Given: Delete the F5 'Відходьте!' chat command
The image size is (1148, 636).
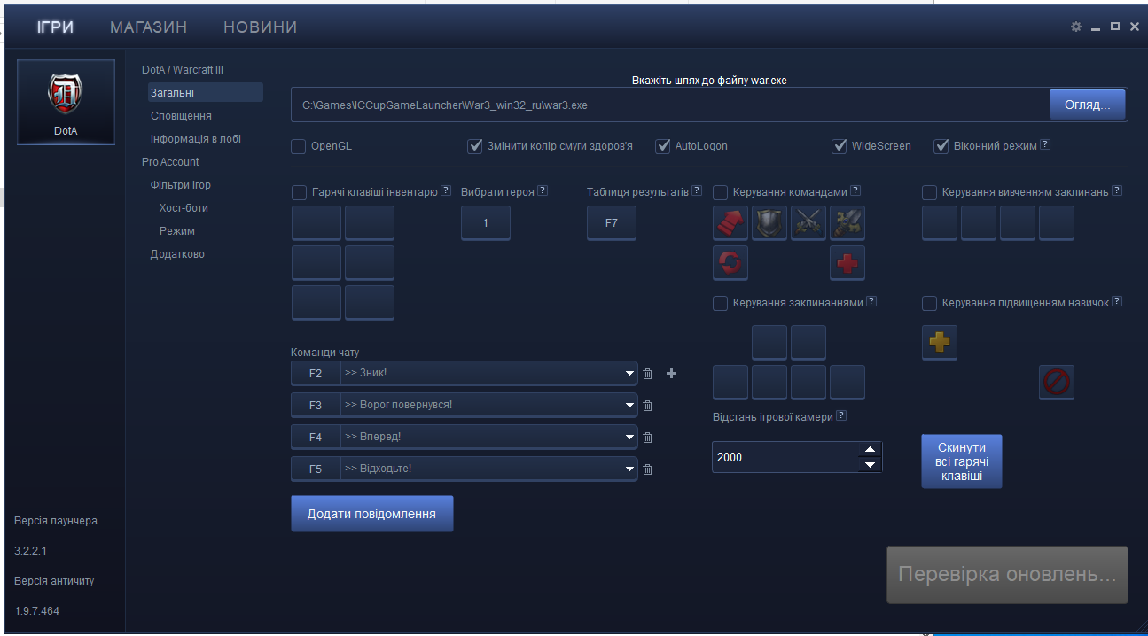Looking at the screenshot, I should (647, 469).
